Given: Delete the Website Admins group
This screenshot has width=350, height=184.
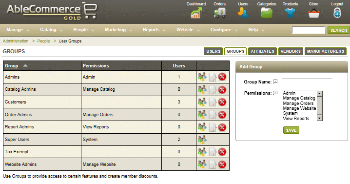Looking at the screenshot, I should point(222,164).
